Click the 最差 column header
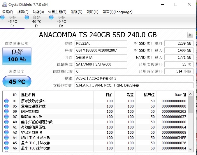 (125, 95)
